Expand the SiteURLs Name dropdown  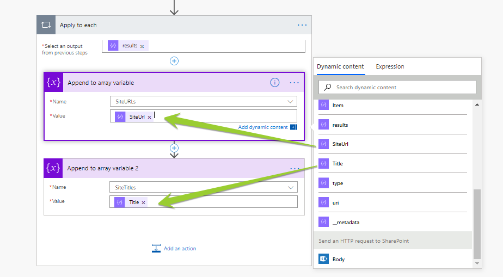click(290, 101)
